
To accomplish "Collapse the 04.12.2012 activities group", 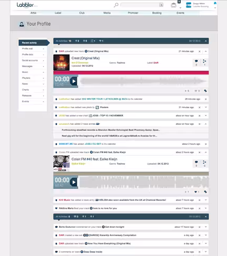I will (x=206, y=41).
